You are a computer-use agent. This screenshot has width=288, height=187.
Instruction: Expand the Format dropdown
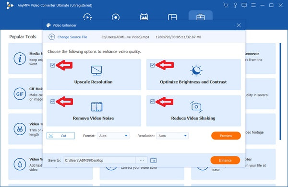tap(113, 136)
